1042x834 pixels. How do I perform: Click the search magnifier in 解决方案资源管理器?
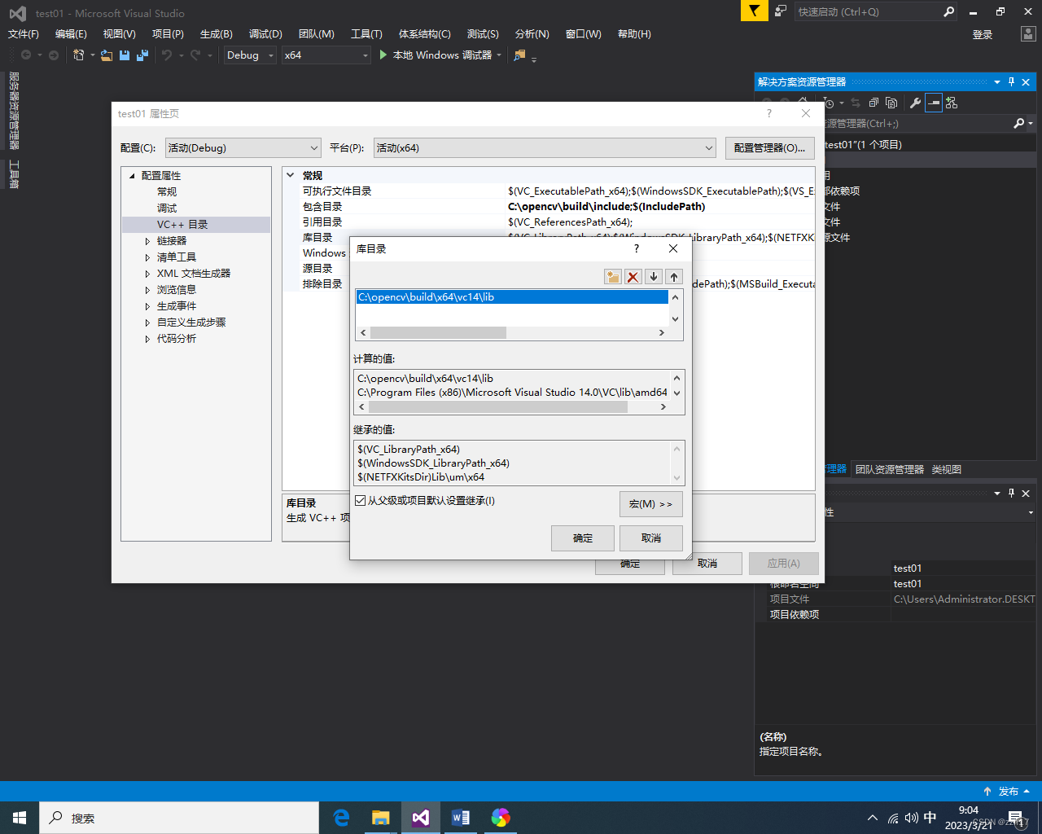click(x=1020, y=123)
